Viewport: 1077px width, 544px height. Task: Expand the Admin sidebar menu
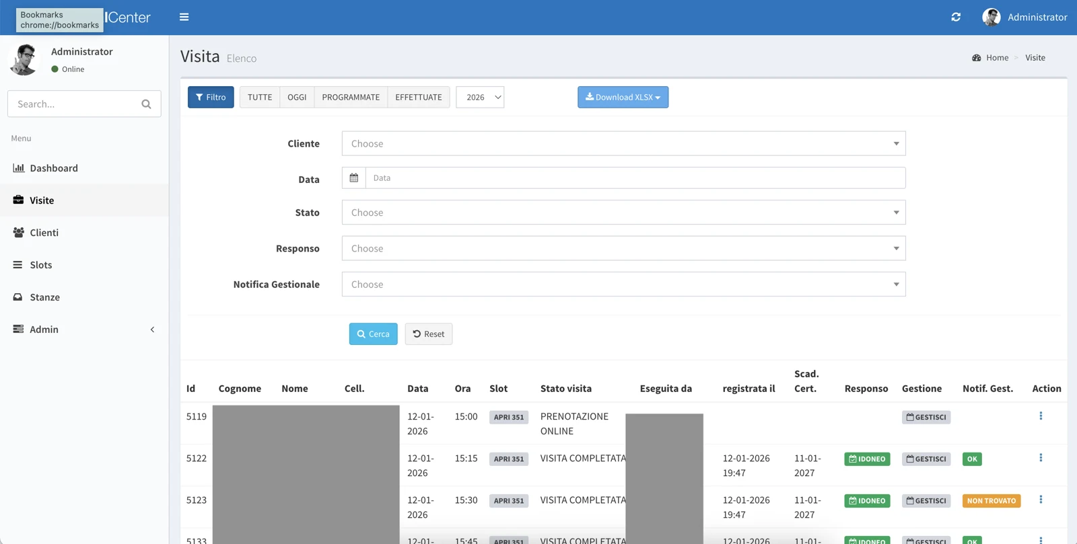84,329
